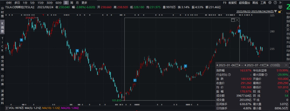
Task: Open start date calendar picker 2023-01-06
Action: point(237,65)
